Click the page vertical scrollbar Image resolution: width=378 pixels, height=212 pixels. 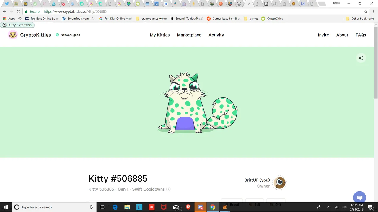pyautogui.click(x=376, y=62)
